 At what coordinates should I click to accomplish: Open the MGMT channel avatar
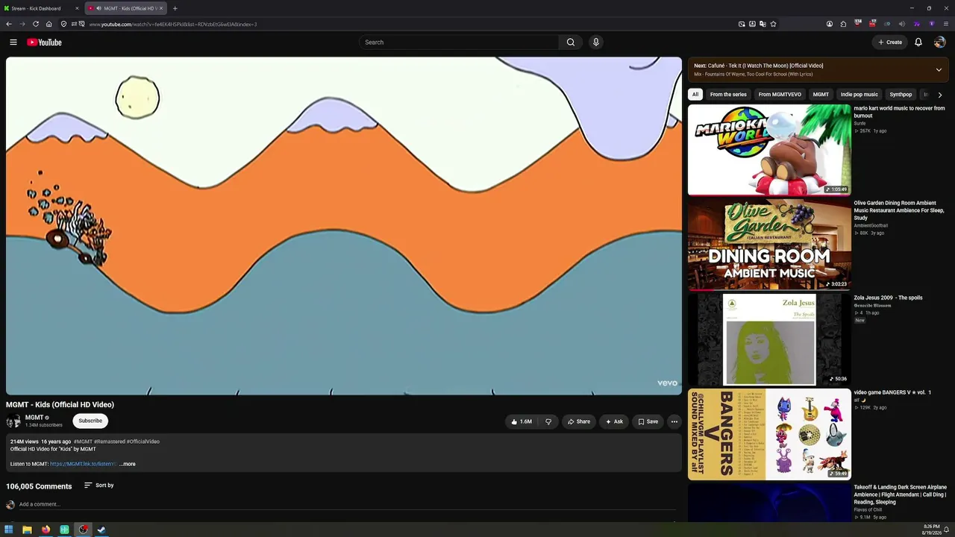tap(13, 421)
